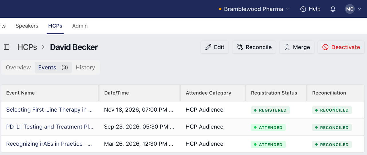
Task: Toggle the sidebar panel icon
Action: click(x=6, y=47)
